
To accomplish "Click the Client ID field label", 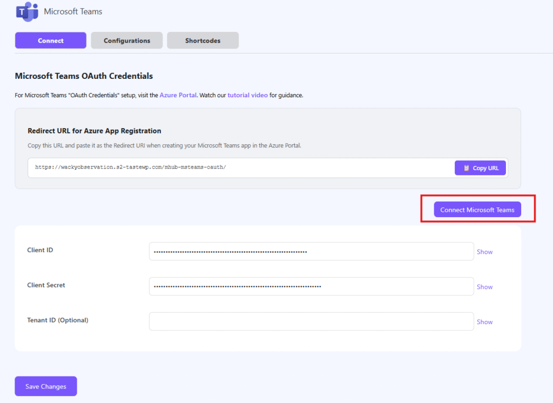I will pyautogui.click(x=40, y=250).
